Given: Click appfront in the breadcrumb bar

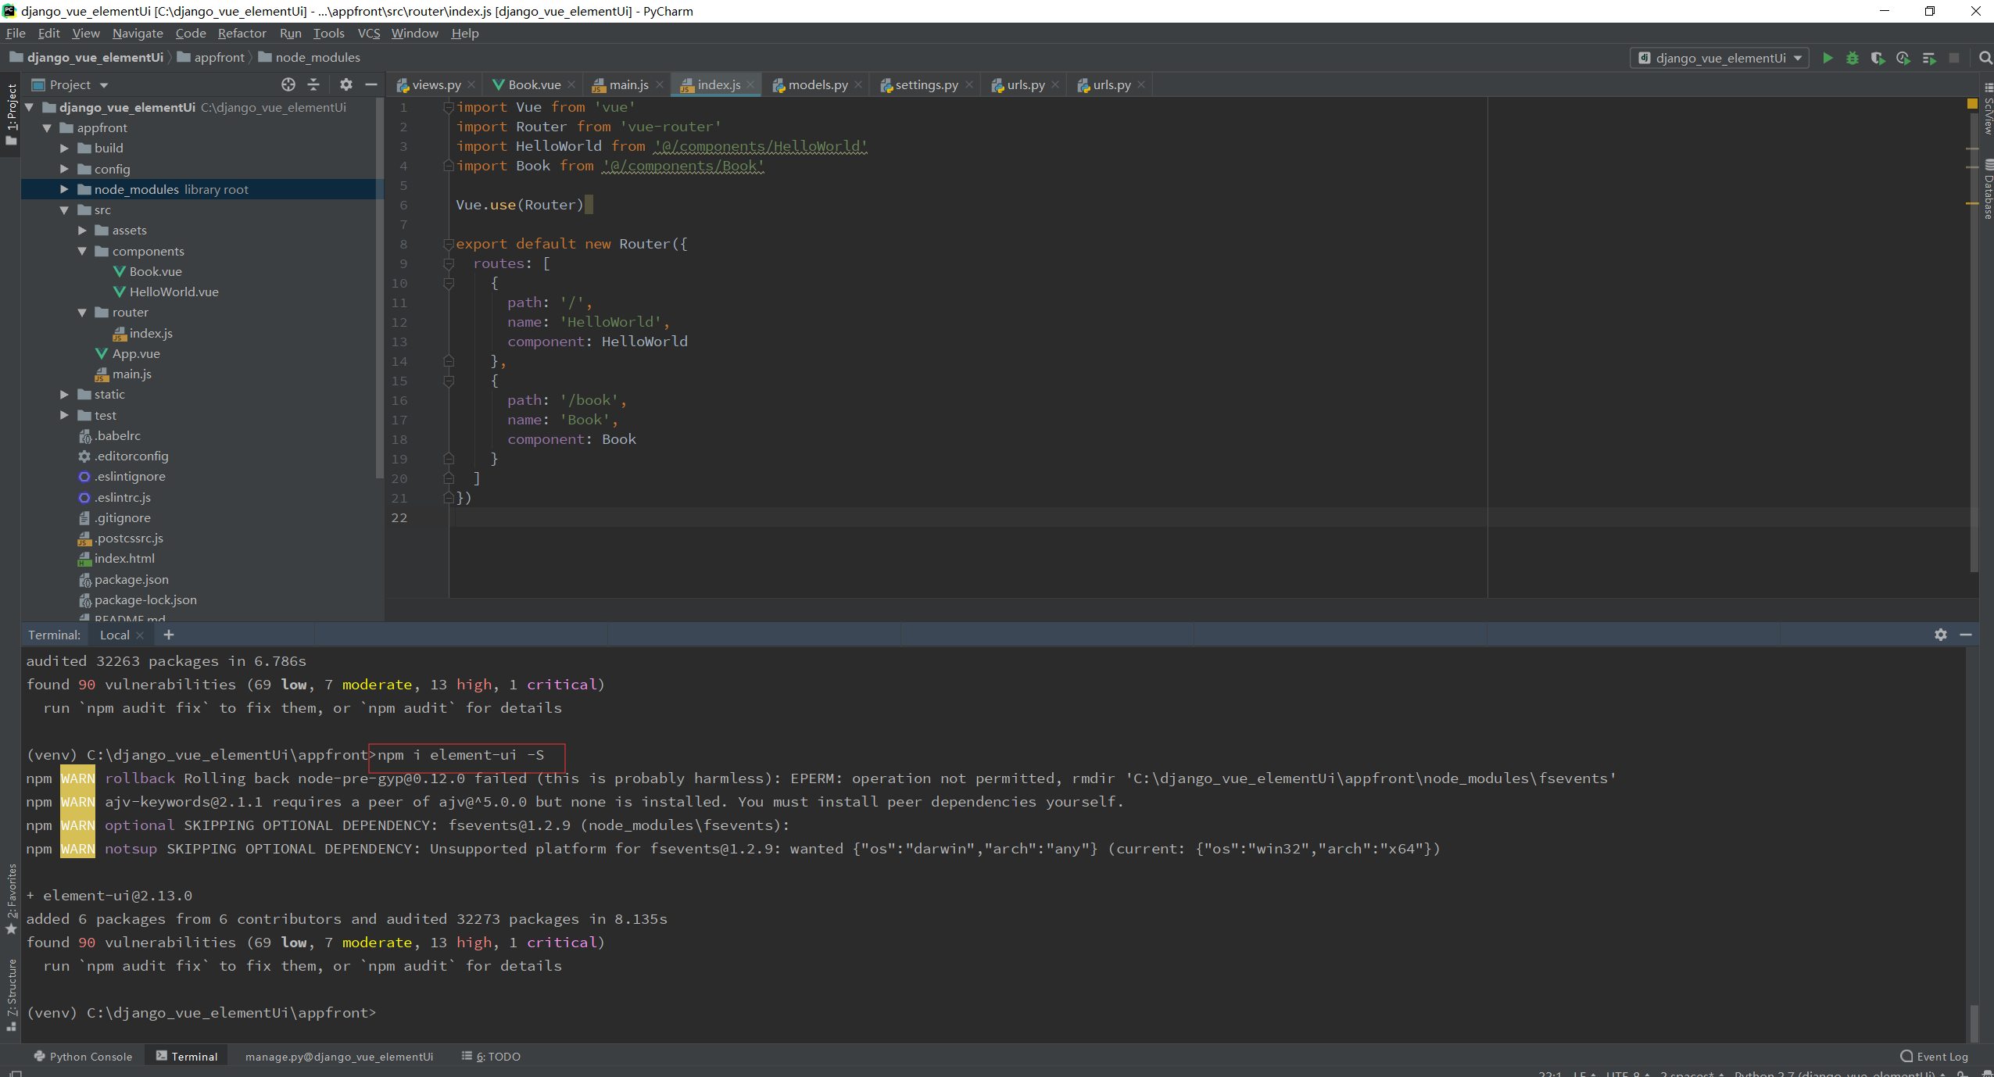Looking at the screenshot, I should [x=212, y=57].
